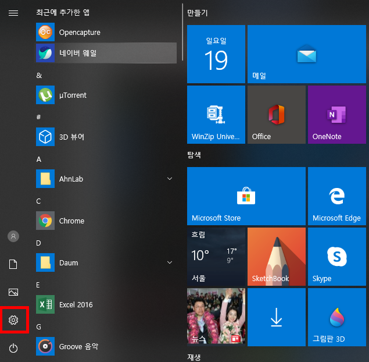Open the 뉴스 news photo tile
Viewport: 369px width, 362px height.
coord(216,317)
